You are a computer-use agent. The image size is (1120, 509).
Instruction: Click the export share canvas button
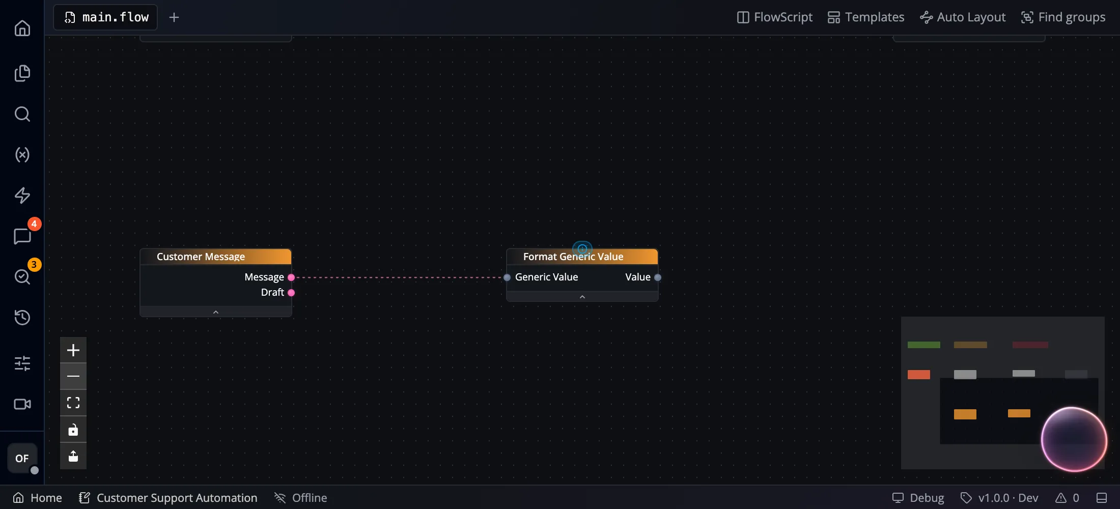click(x=73, y=456)
